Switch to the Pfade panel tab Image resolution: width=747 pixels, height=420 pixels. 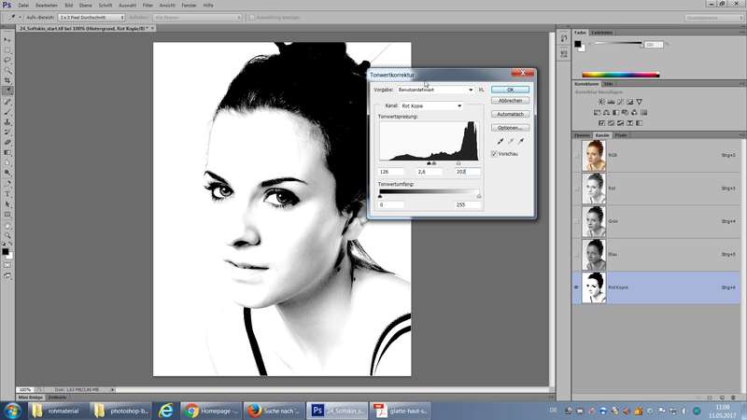pyautogui.click(x=621, y=136)
